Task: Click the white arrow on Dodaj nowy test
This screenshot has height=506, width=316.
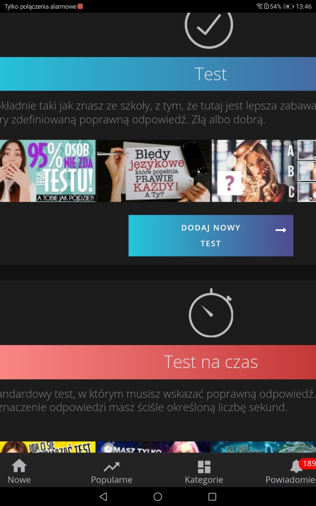Action: [281, 230]
